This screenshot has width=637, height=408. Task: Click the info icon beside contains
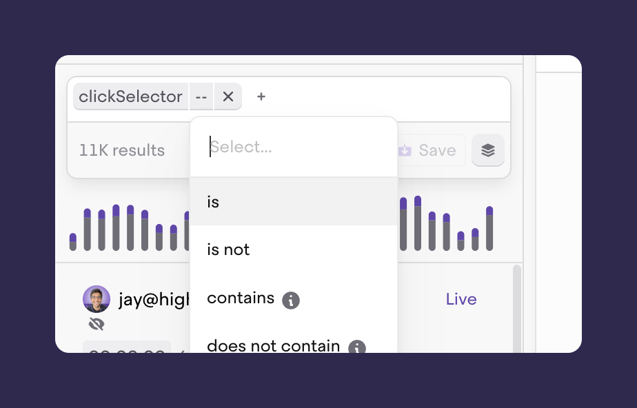point(291,300)
